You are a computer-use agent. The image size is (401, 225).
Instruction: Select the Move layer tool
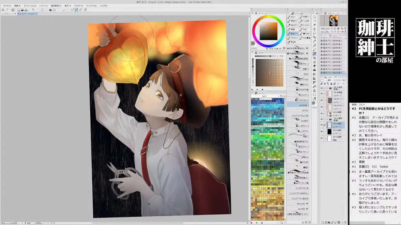[314, 29]
